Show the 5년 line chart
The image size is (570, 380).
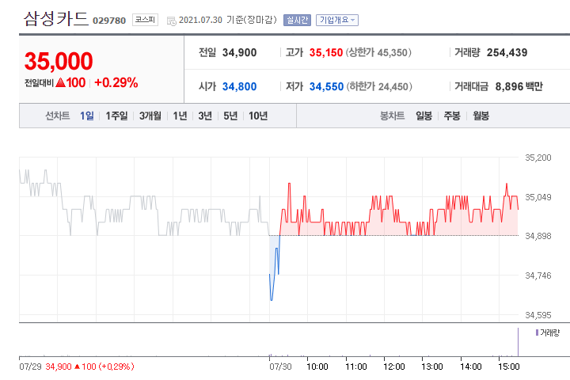pyautogui.click(x=230, y=116)
